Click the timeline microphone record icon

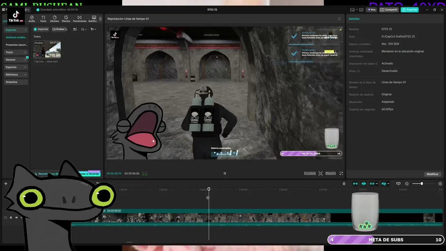(x=344, y=184)
